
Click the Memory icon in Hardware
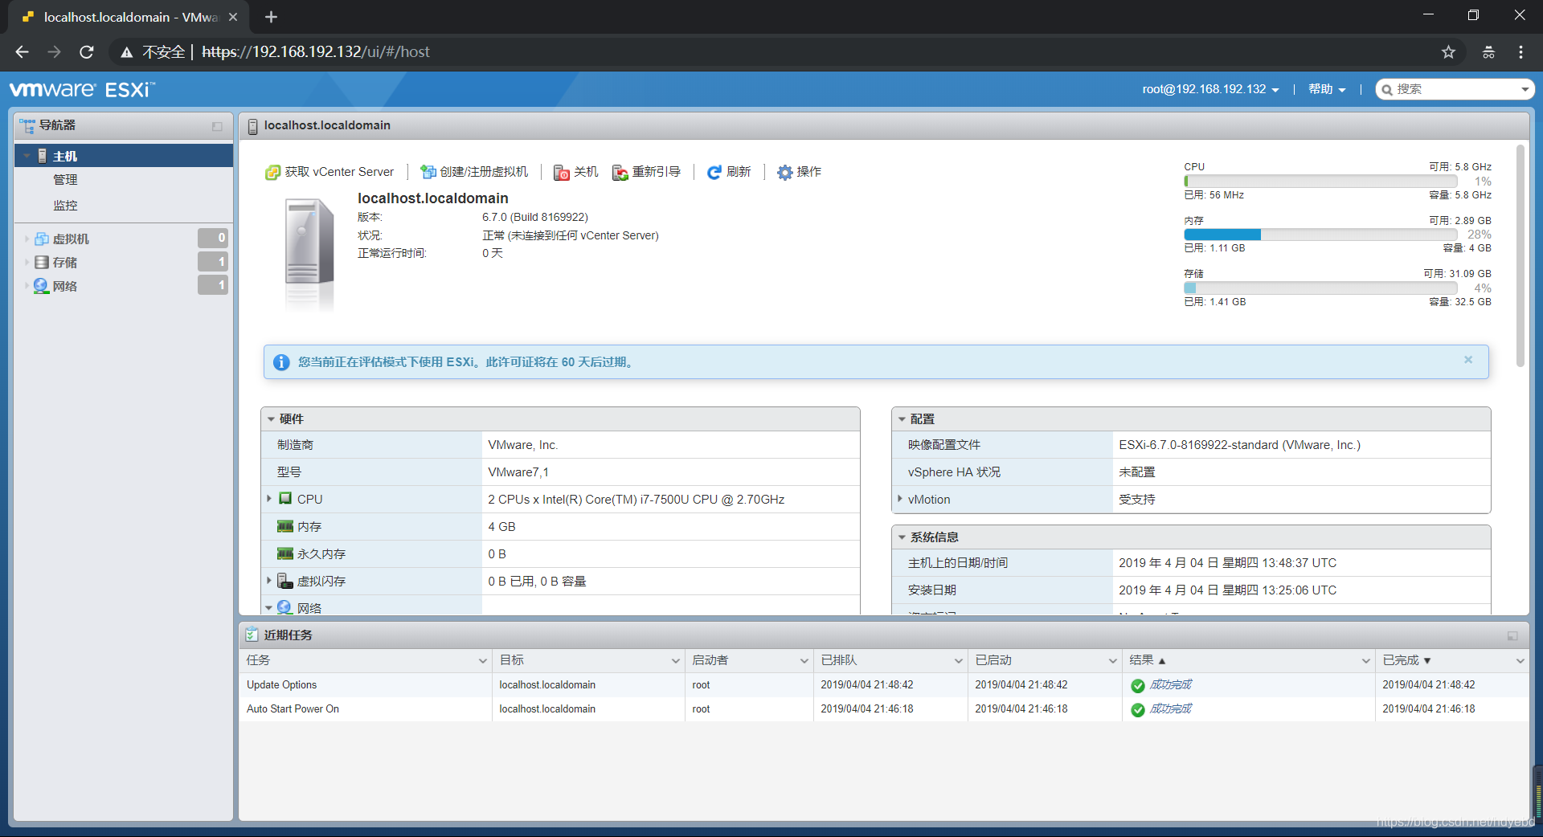click(x=285, y=526)
